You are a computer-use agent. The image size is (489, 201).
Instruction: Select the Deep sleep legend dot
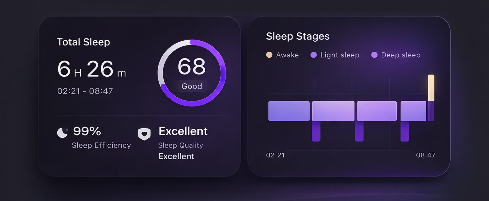click(x=374, y=55)
